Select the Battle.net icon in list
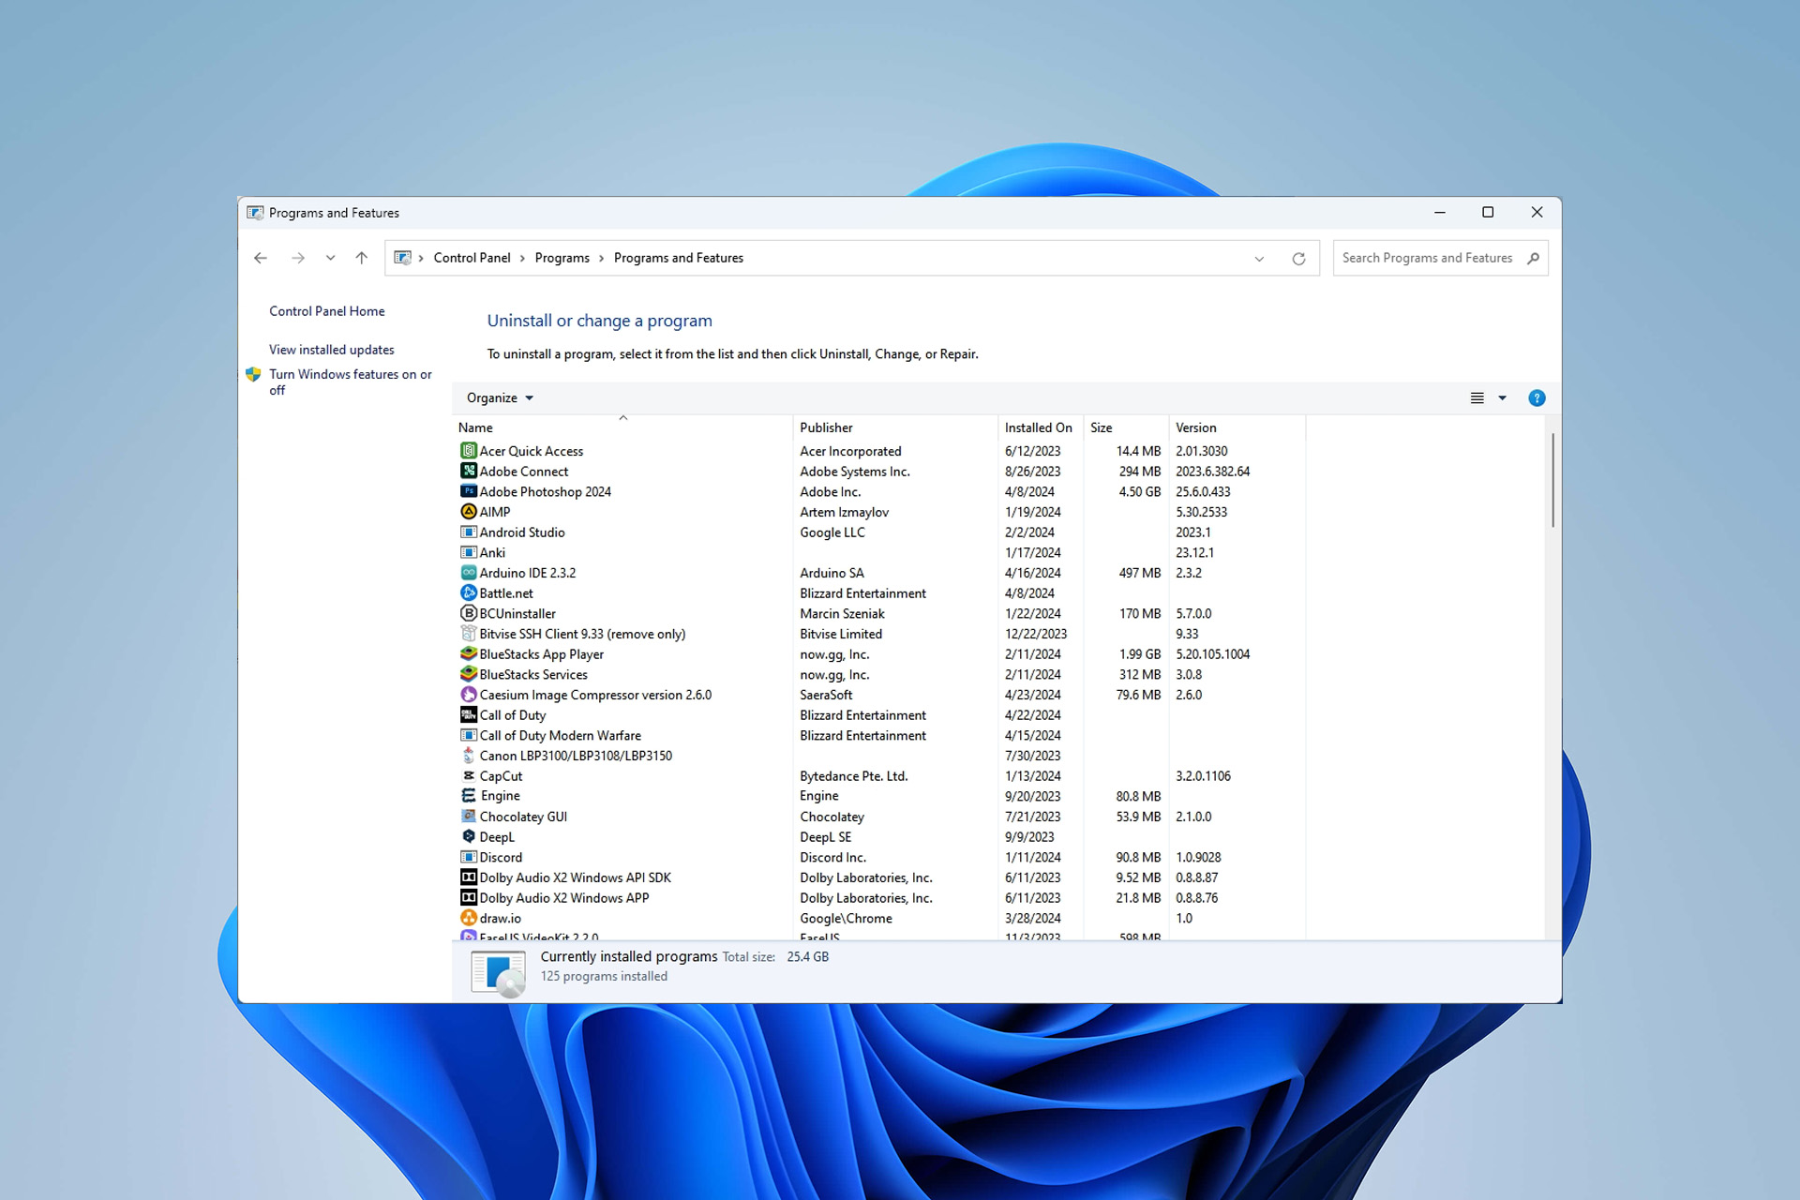This screenshot has height=1200, width=1800. 469,593
